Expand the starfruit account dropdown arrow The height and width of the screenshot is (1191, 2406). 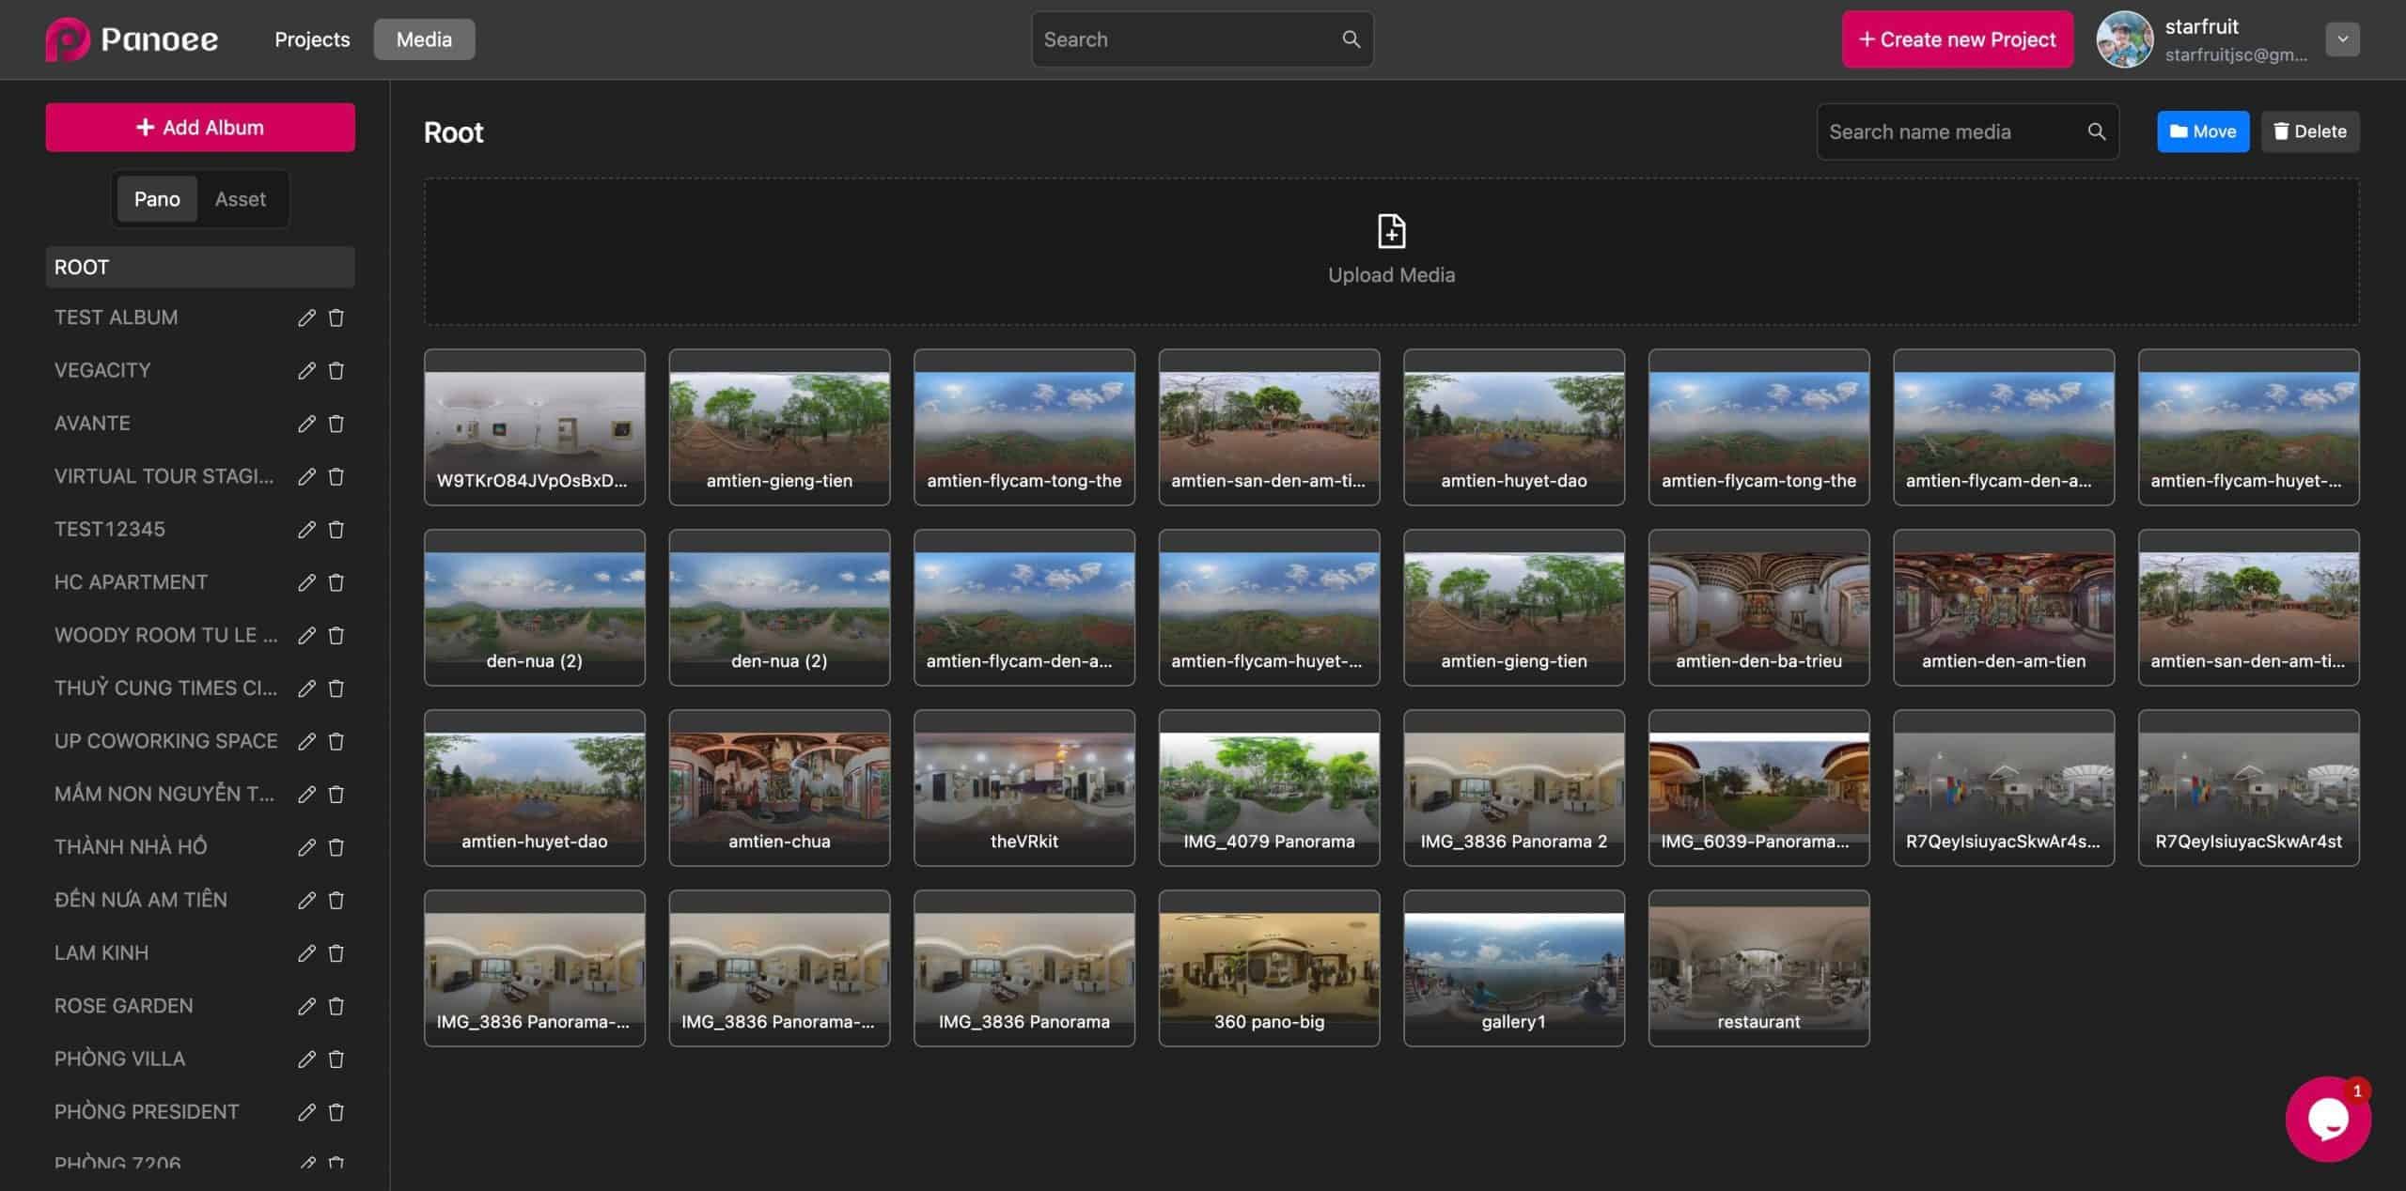(2342, 39)
